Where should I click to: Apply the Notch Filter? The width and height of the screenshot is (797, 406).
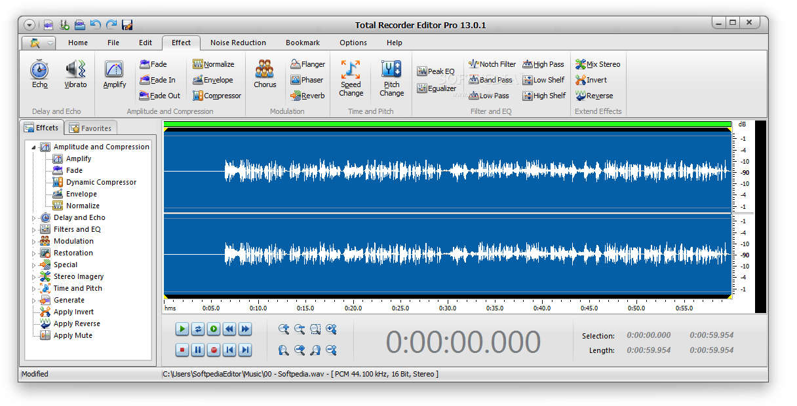tap(492, 64)
